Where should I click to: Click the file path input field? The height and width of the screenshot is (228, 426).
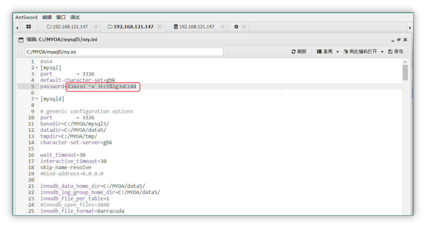click(x=124, y=52)
